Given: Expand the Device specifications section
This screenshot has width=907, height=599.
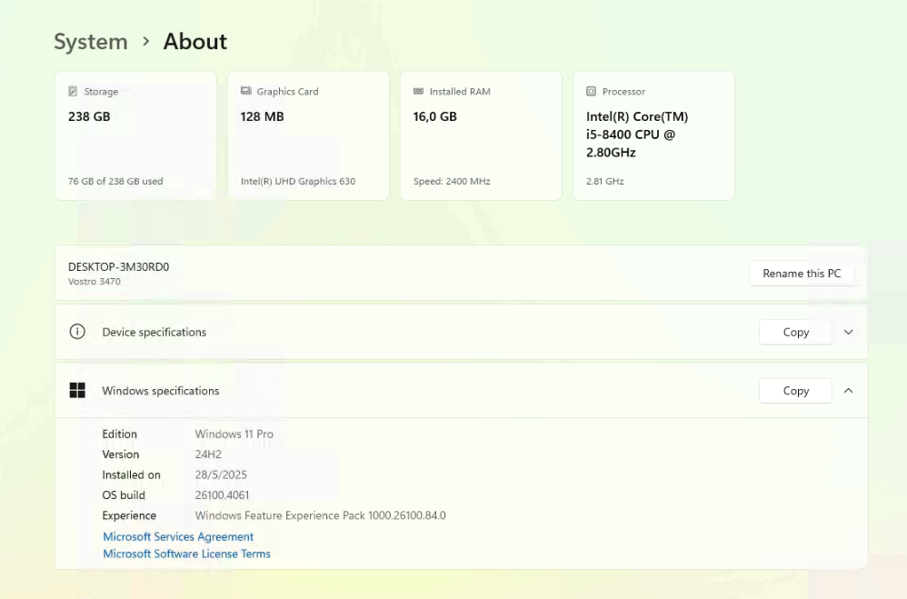Looking at the screenshot, I should click(x=849, y=332).
